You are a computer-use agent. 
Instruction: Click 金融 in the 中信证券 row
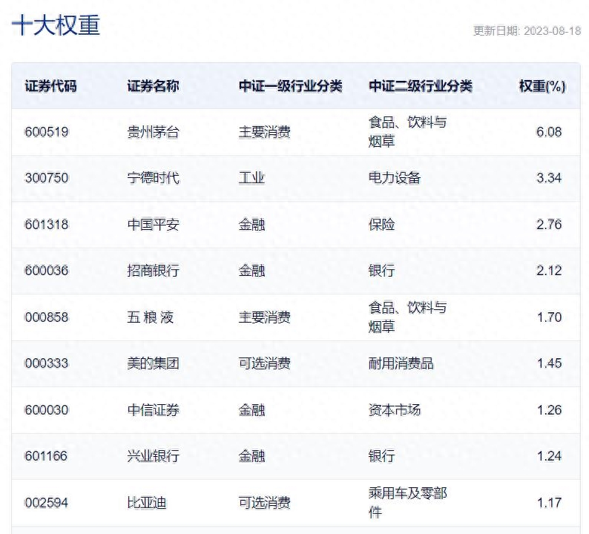[x=251, y=409]
